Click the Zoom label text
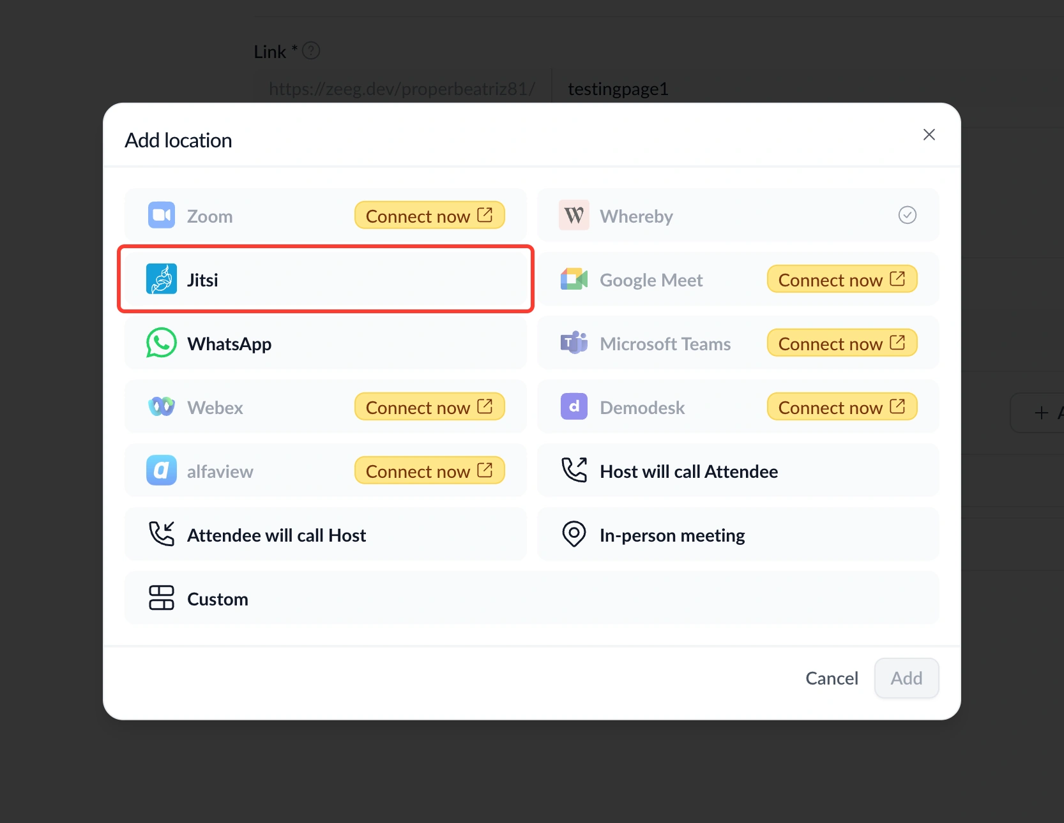 coord(209,216)
